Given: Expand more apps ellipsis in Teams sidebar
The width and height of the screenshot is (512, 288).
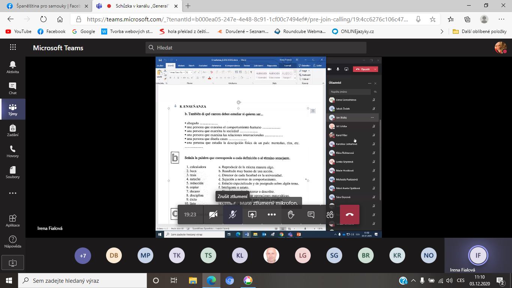Looking at the screenshot, I should (13, 193).
